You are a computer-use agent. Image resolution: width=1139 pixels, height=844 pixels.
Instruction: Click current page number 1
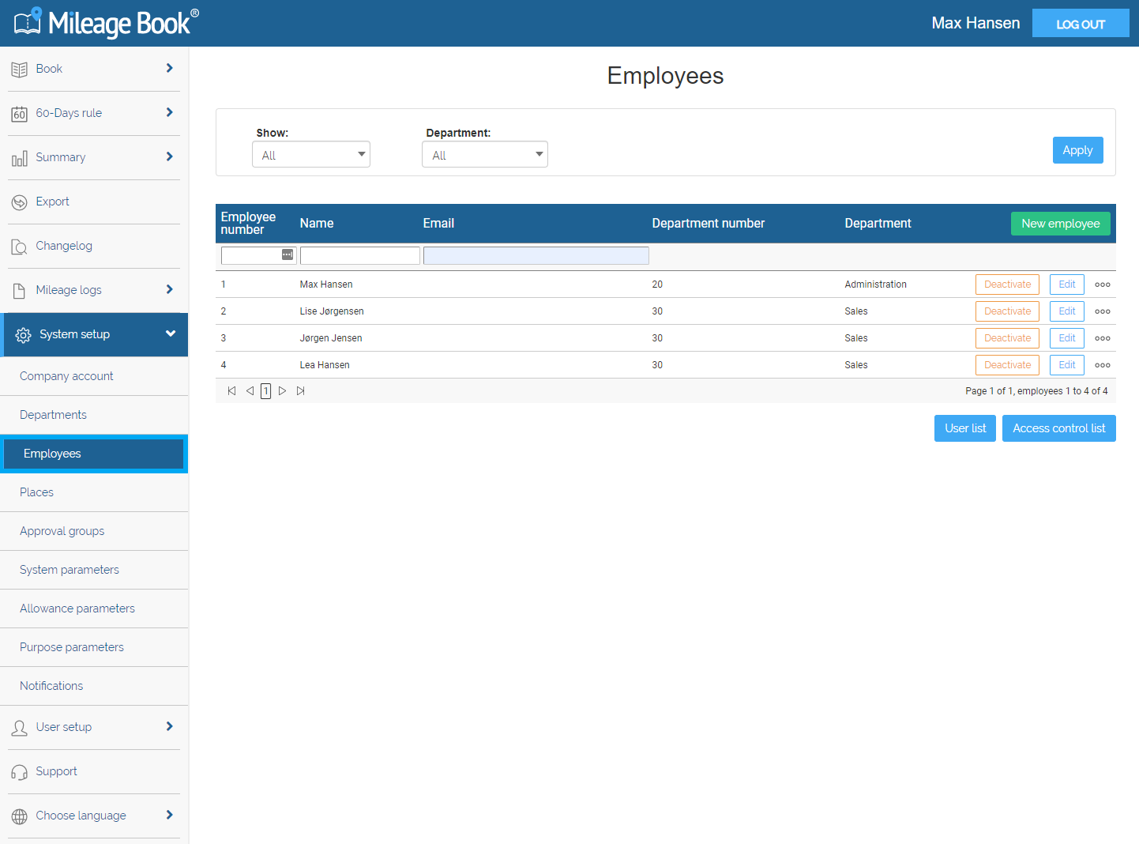click(x=266, y=390)
